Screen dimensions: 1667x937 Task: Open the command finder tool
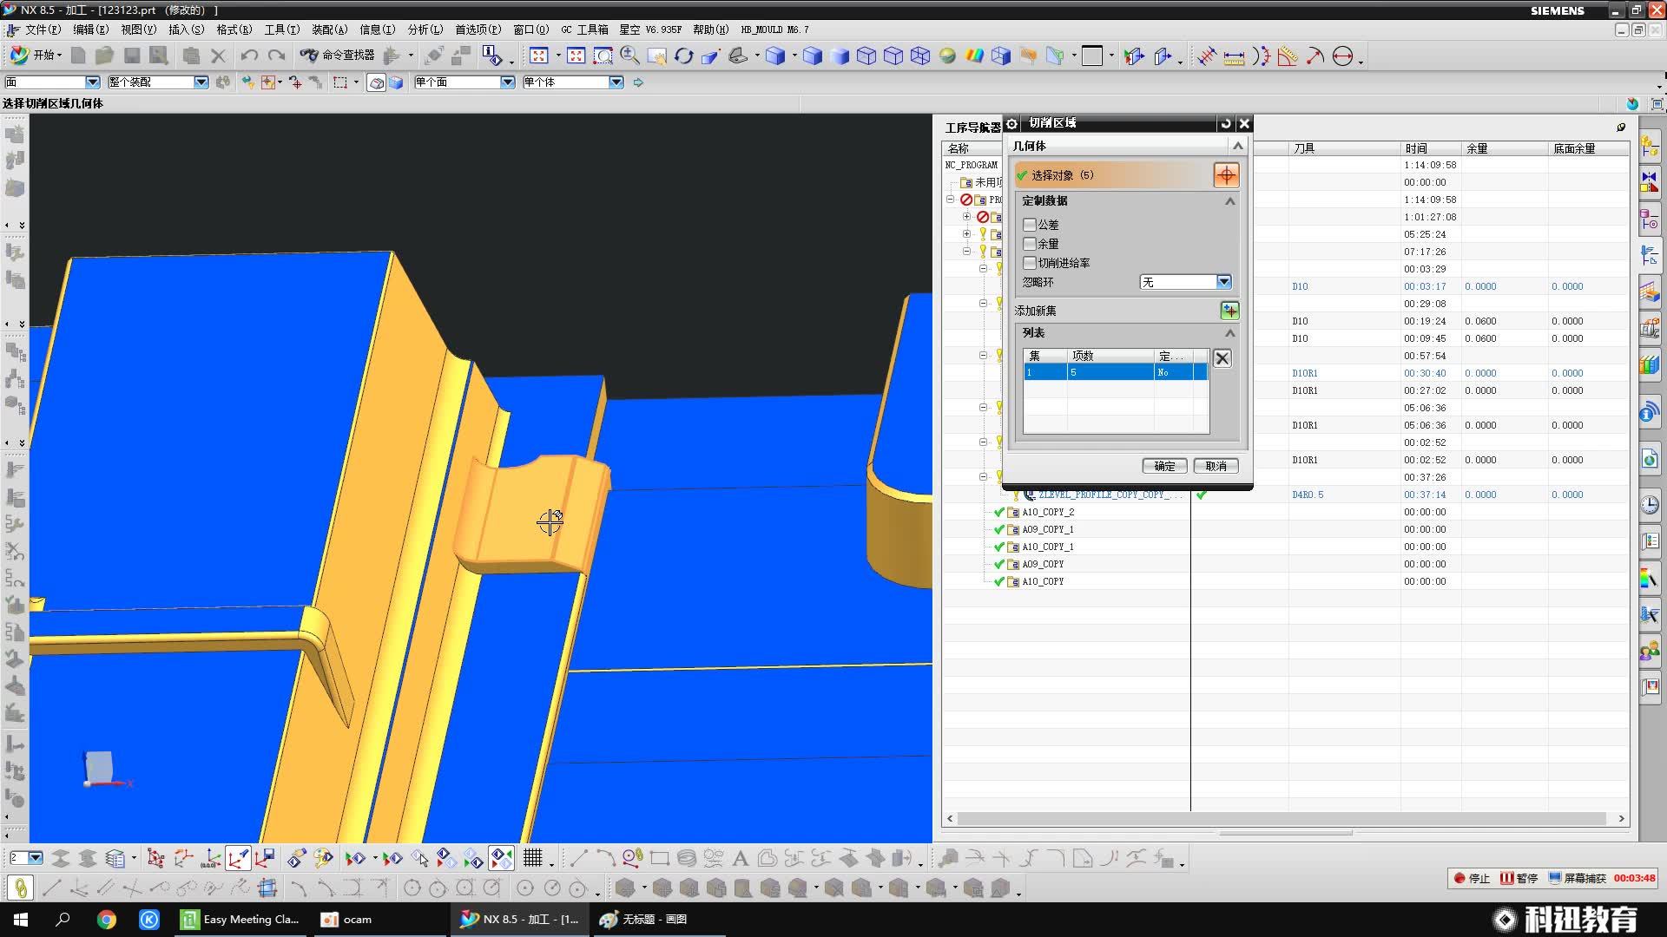tap(338, 56)
